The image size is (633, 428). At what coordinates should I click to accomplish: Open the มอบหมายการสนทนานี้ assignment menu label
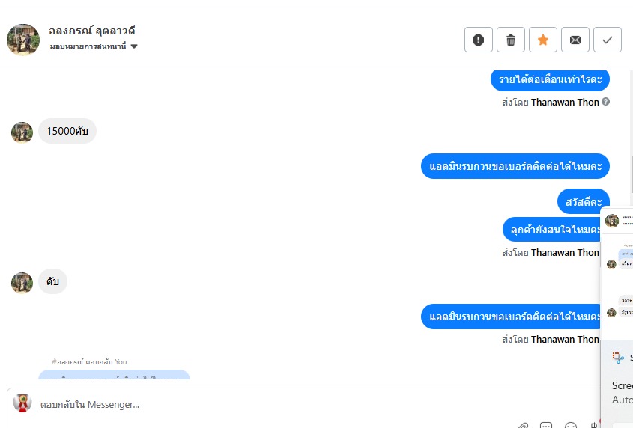coord(88,46)
